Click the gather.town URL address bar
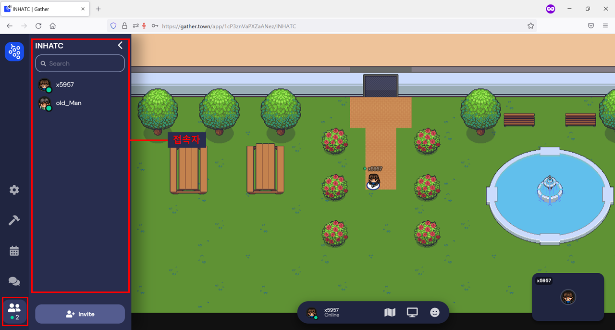This screenshot has height=330, width=615. pos(322,26)
